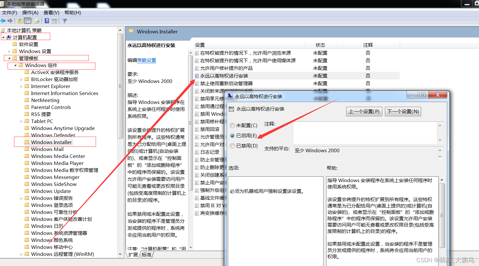Viewport: 479px width, 266px height.
Task: Click the console tree vertical scrollbar thumb
Action: click(x=120, y=86)
